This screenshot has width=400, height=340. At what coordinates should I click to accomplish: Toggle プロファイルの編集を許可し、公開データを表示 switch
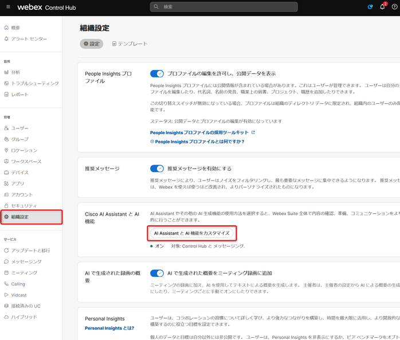[x=156, y=74]
